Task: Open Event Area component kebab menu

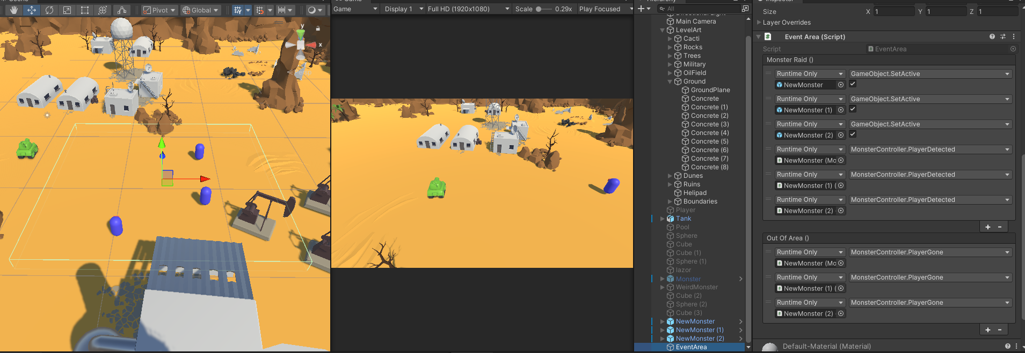Action: 1014,37
